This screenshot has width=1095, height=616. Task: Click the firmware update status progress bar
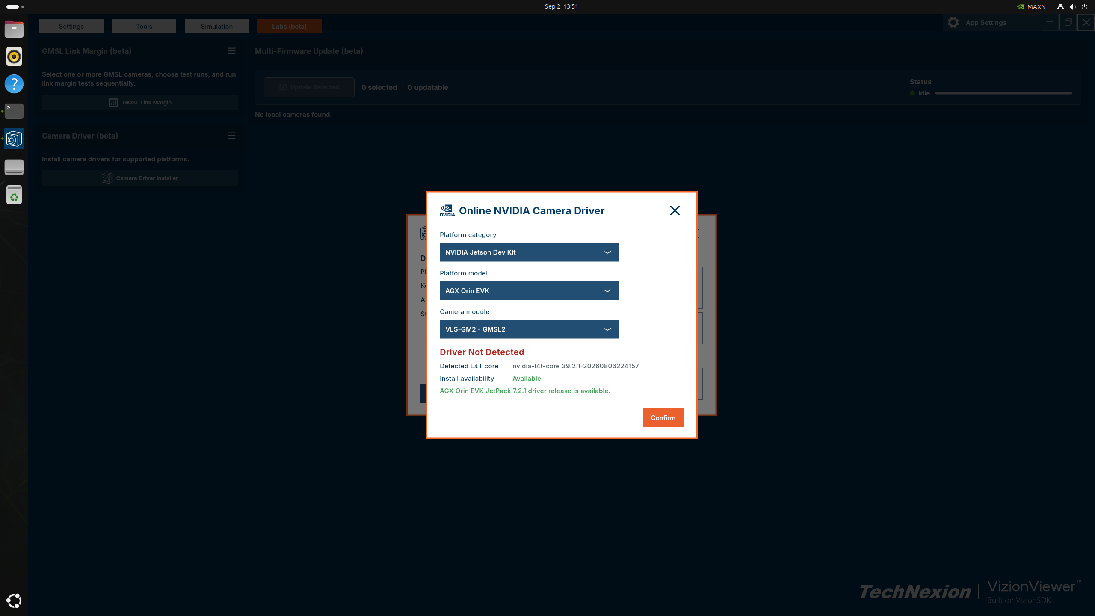tap(1004, 93)
